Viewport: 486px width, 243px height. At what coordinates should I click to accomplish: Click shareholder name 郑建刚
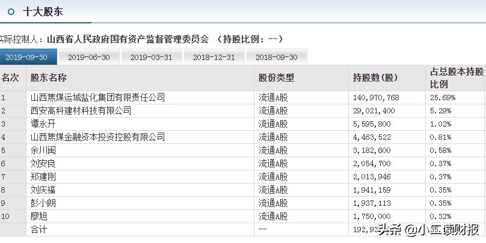(43, 177)
